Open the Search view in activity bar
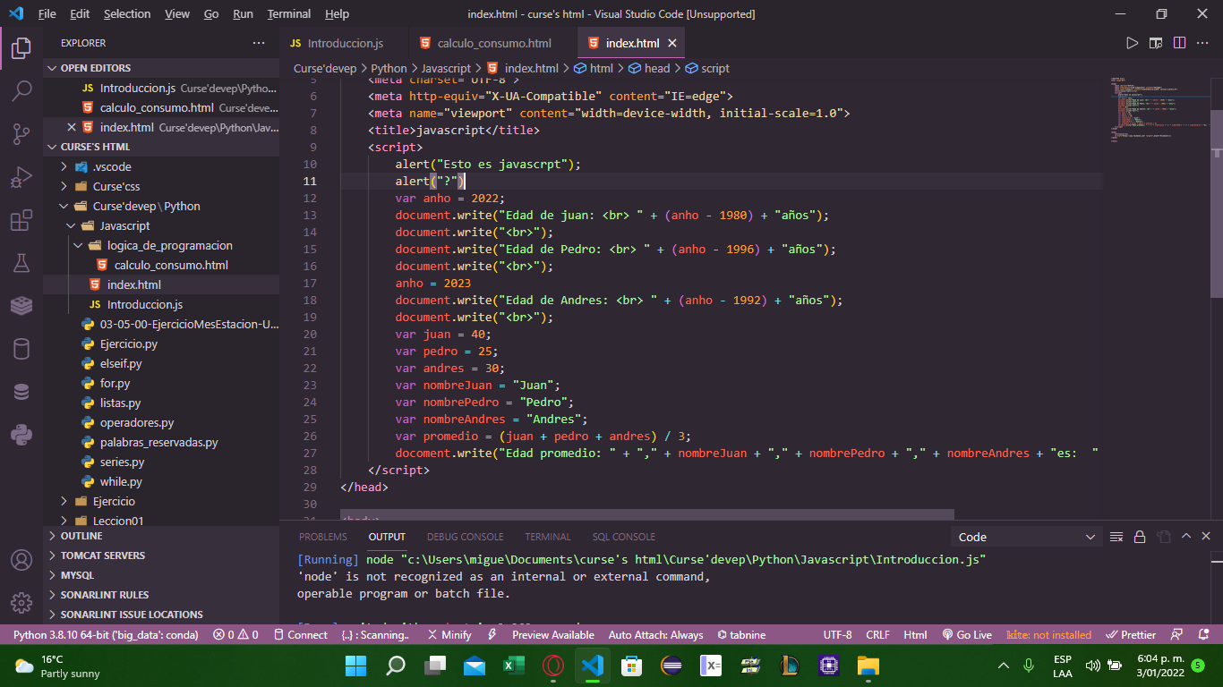The image size is (1223, 687). 21,91
